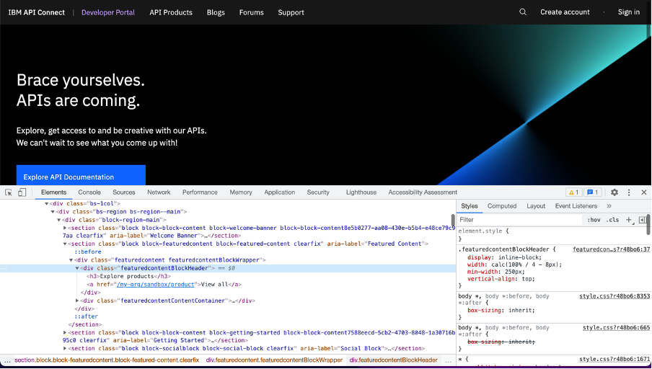
Task: Select the Computed pane tab
Action: [502, 206]
